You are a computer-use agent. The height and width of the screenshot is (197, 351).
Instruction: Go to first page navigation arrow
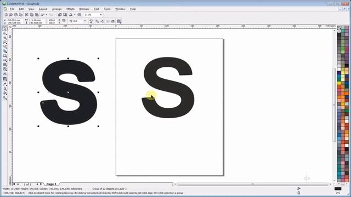pos(14,184)
